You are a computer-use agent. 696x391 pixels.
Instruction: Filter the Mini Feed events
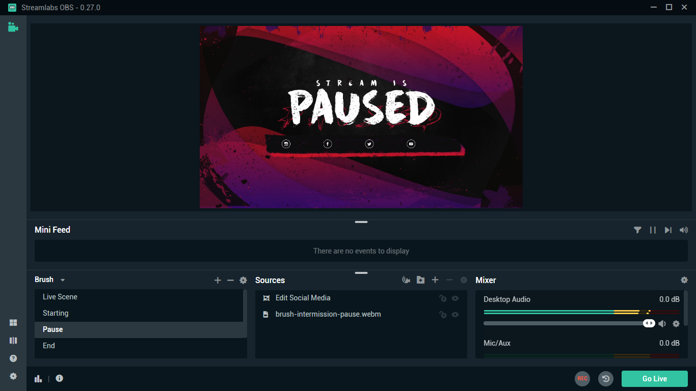(637, 230)
